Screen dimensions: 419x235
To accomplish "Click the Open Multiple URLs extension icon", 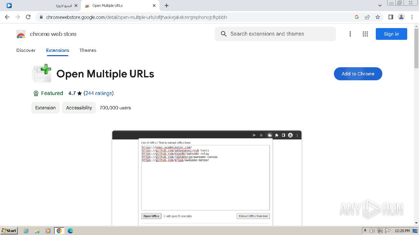I will [x=42, y=73].
